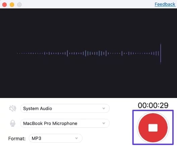Open the MacBook Pro Microphone dropdown
The height and width of the screenshot is (146, 177).
65,123
